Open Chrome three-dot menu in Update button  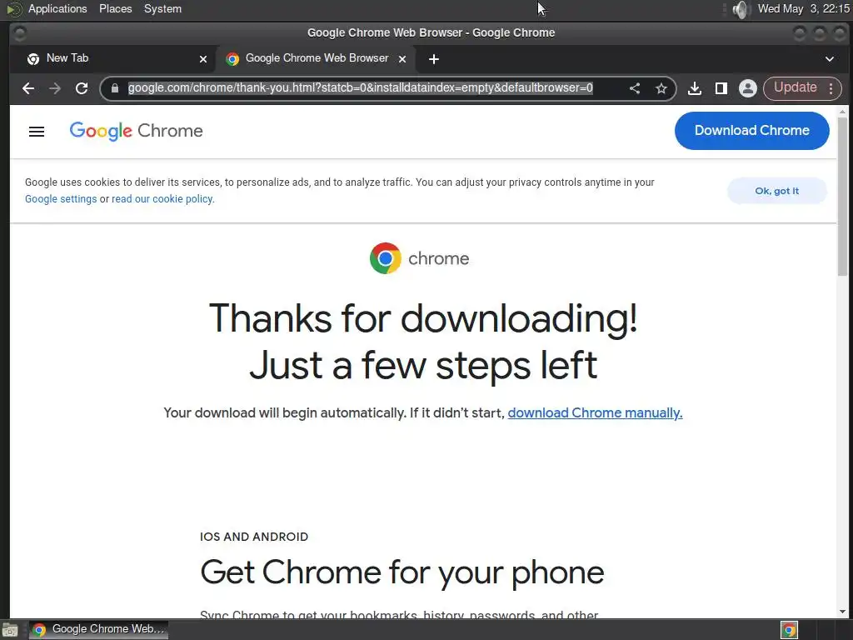[x=831, y=88]
